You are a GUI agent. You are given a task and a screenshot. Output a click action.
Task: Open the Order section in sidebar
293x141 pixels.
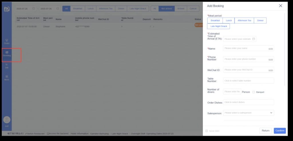pos(7,42)
